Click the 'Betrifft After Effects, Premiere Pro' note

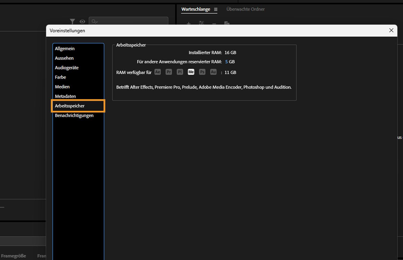tap(204, 87)
